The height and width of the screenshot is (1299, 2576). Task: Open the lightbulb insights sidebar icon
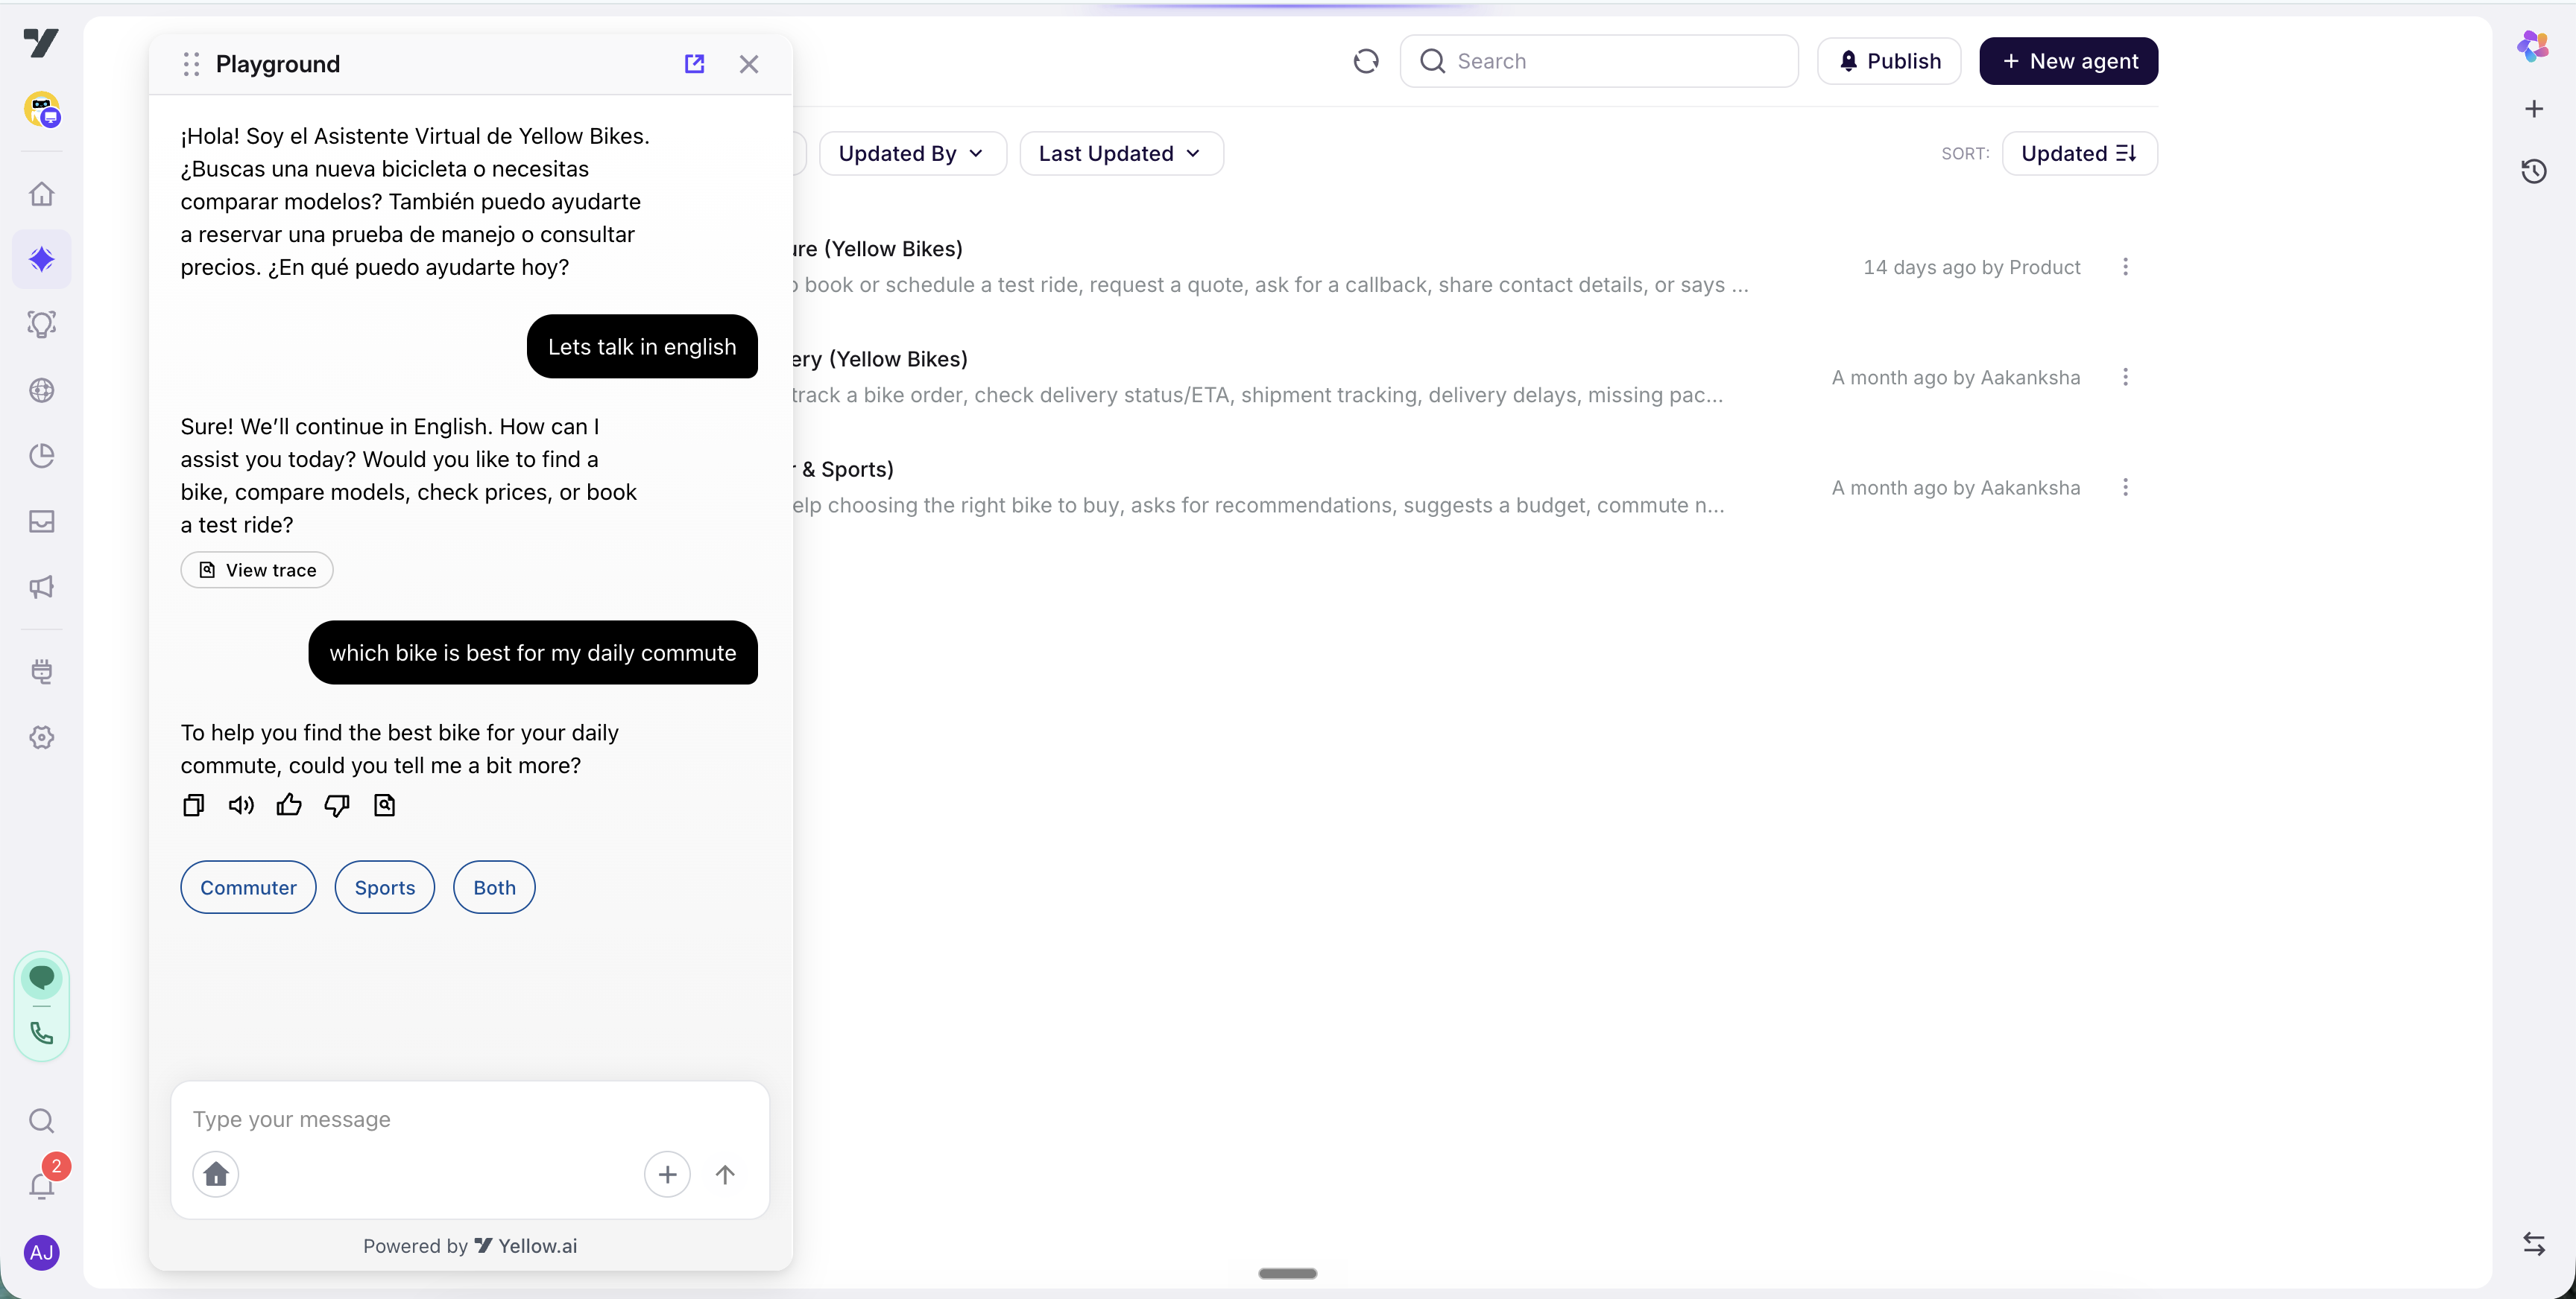pyautogui.click(x=42, y=325)
